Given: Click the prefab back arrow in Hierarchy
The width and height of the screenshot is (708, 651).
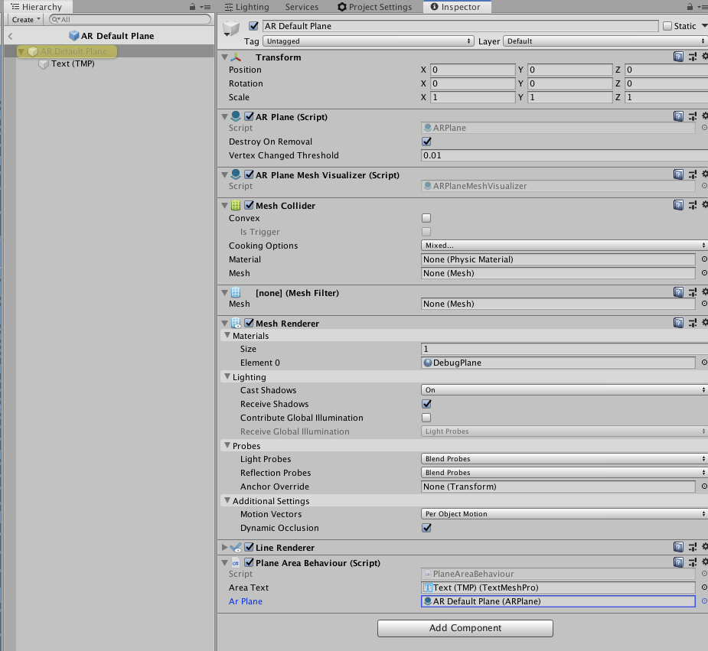Looking at the screenshot, I should [x=11, y=36].
